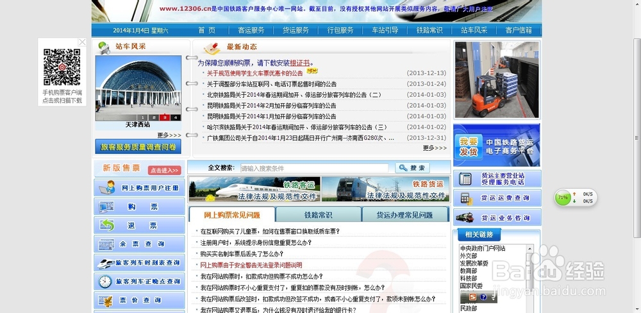Viewport: 641px width, 313px height.
Task: Open 关于调整部分车站互联网、电话订票起售时间的公告
Action: 271,84
